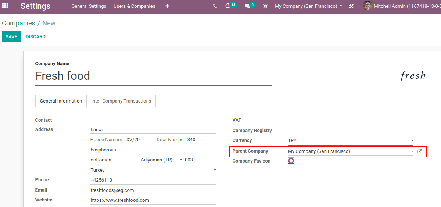The image size is (441, 207).
Task: Click ZIP field containing 003
Action: (x=200, y=160)
